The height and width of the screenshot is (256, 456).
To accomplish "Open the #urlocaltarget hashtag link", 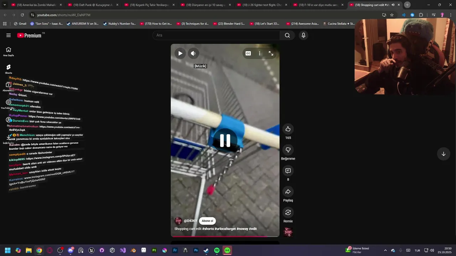I will coord(225,229).
